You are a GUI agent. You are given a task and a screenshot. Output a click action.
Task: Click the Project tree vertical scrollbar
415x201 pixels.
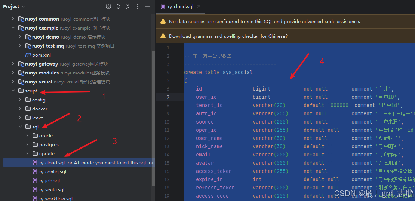click(x=154, y=118)
